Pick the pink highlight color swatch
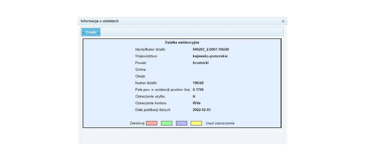This screenshot has width=365, height=161. click(x=151, y=123)
